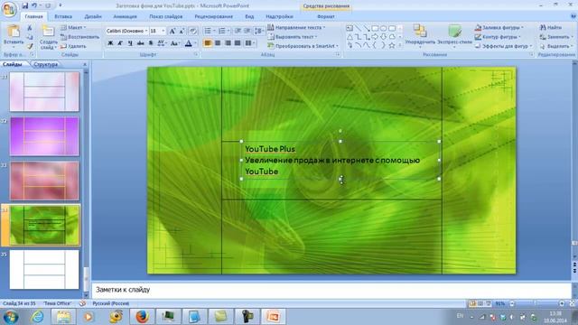Run spell check icon in status bar
The height and width of the screenshot is (325, 578).
(82, 303)
